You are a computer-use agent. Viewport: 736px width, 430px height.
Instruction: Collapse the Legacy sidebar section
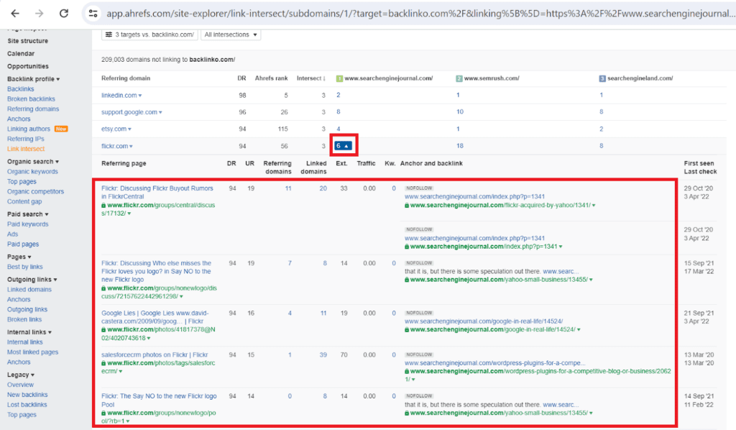[21, 375]
